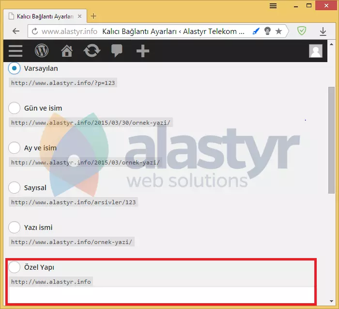Open the WordPress admin hamburger menu

[15, 51]
